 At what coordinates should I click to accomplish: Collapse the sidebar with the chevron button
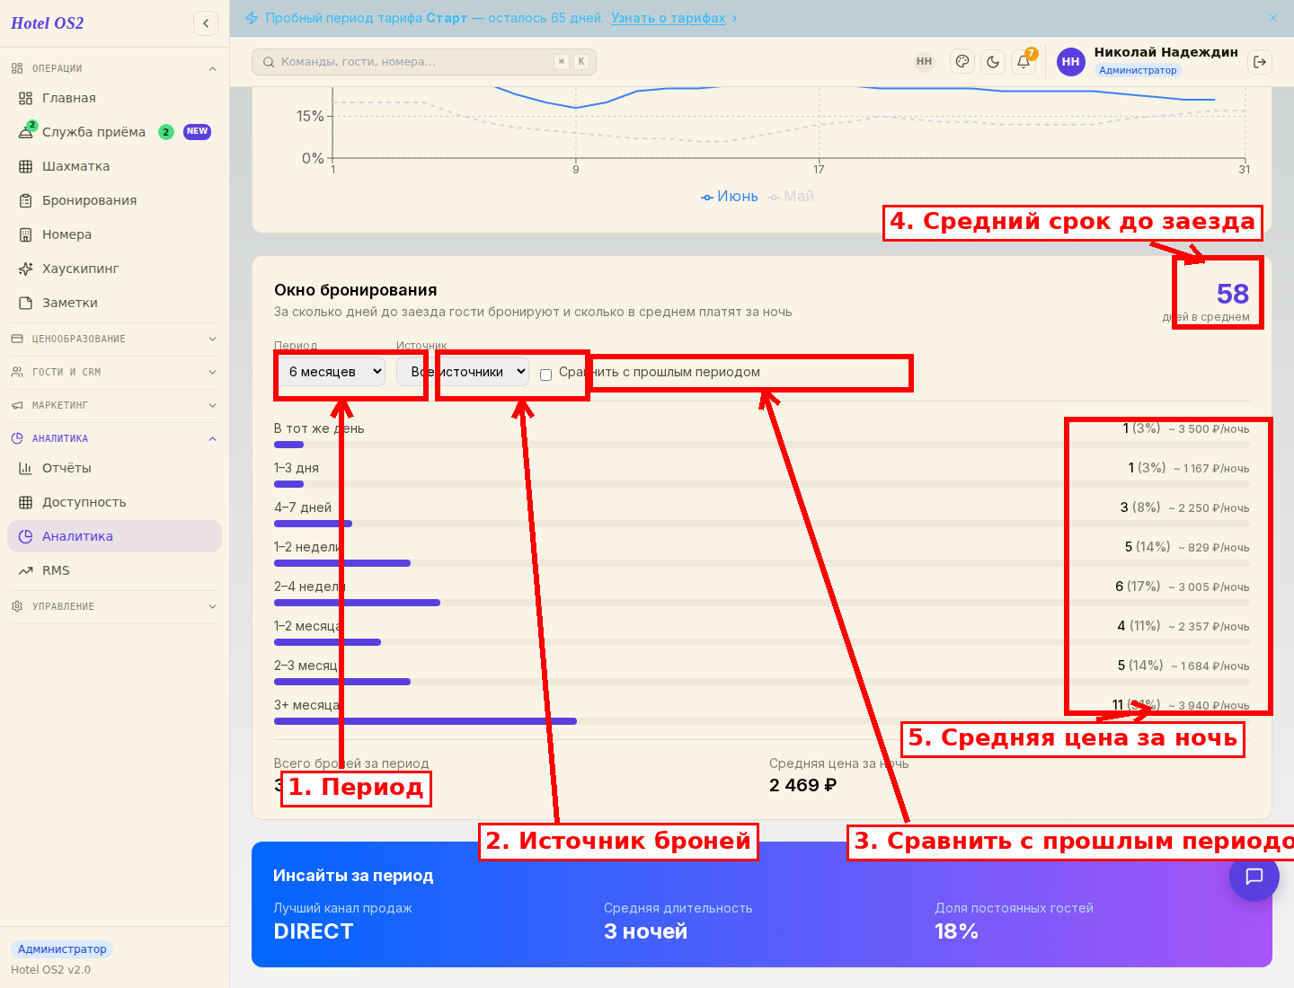click(206, 23)
